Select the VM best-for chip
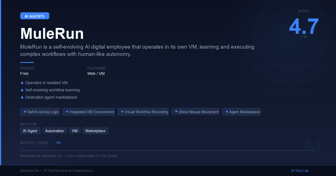This screenshot has height=176, width=336. point(75,131)
